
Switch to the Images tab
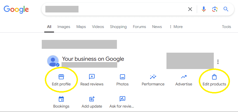(64, 27)
